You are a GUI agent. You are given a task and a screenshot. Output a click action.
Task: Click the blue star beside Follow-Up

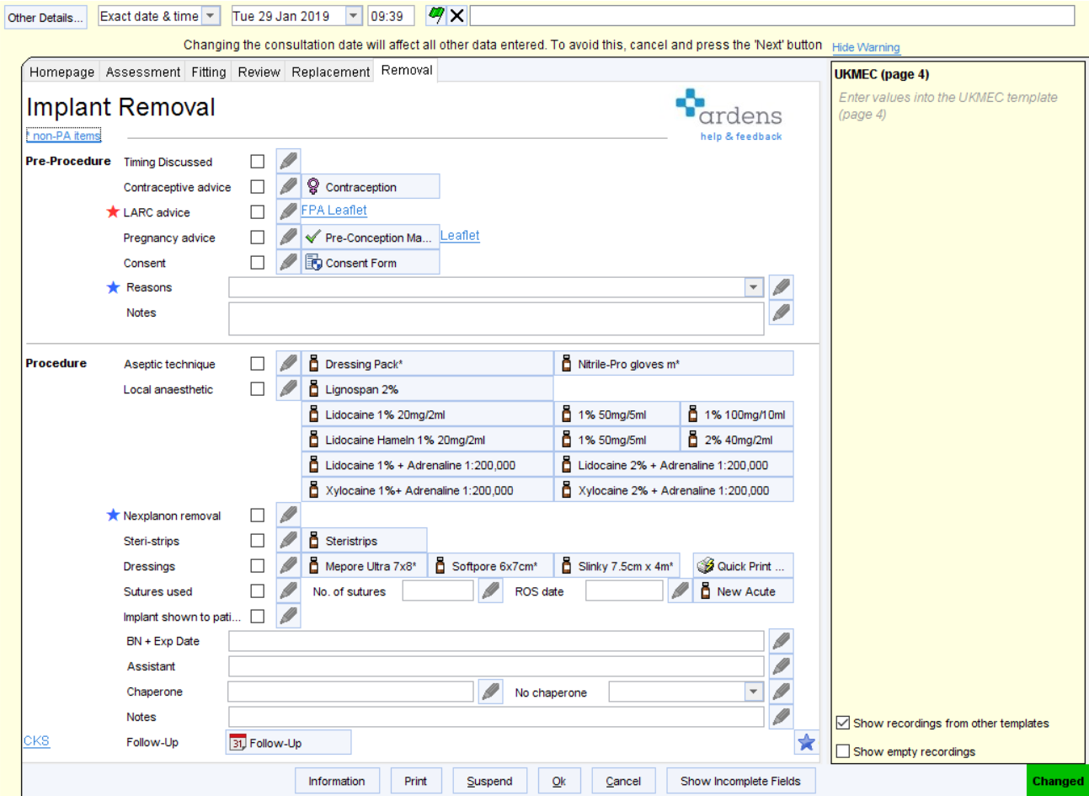[x=806, y=742]
